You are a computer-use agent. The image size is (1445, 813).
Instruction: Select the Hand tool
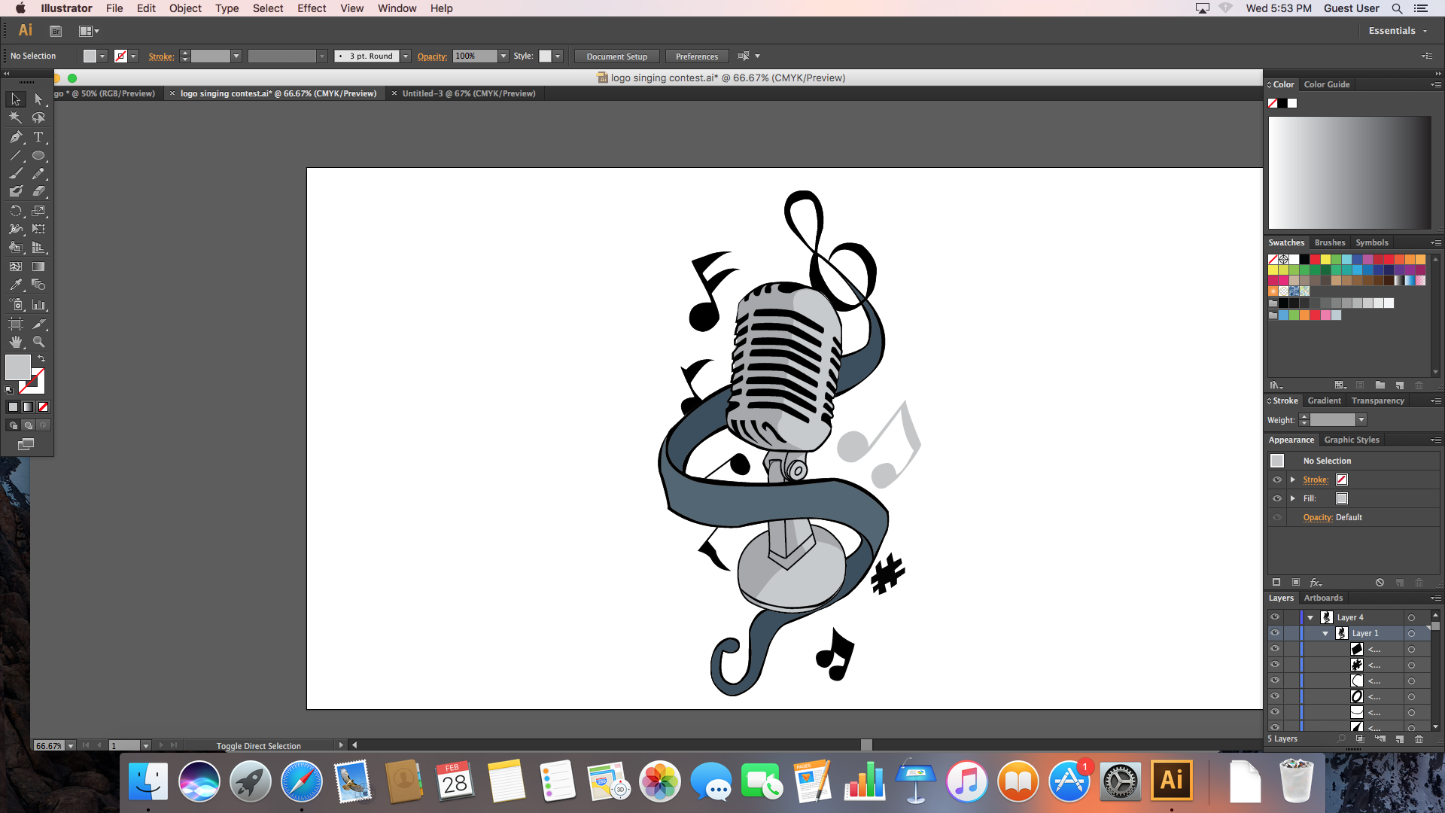tap(16, 342)
